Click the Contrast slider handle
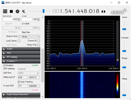Screen dimensions: 131x100 (x=124, y=51)
